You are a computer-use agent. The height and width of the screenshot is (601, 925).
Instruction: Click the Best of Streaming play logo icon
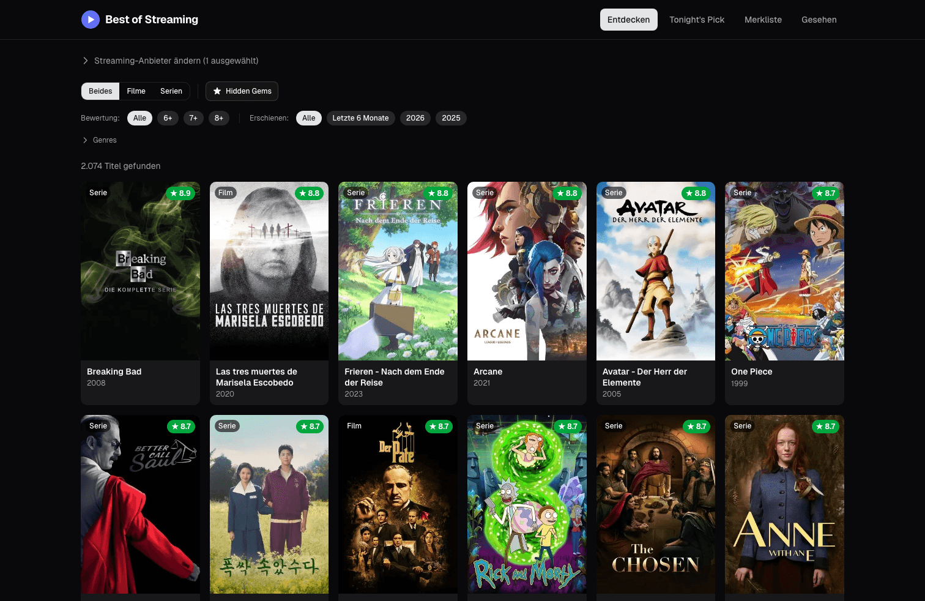tap(90, 19)
